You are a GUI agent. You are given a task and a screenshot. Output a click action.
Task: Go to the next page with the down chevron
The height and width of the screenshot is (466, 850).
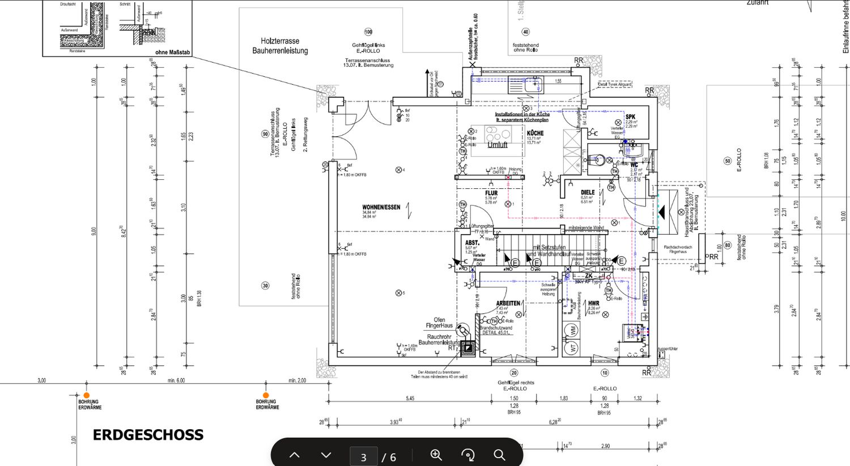(326, 455)
